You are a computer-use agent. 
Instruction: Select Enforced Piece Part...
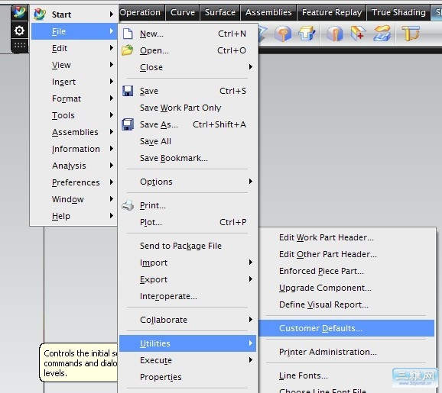(x=346, y=271)
